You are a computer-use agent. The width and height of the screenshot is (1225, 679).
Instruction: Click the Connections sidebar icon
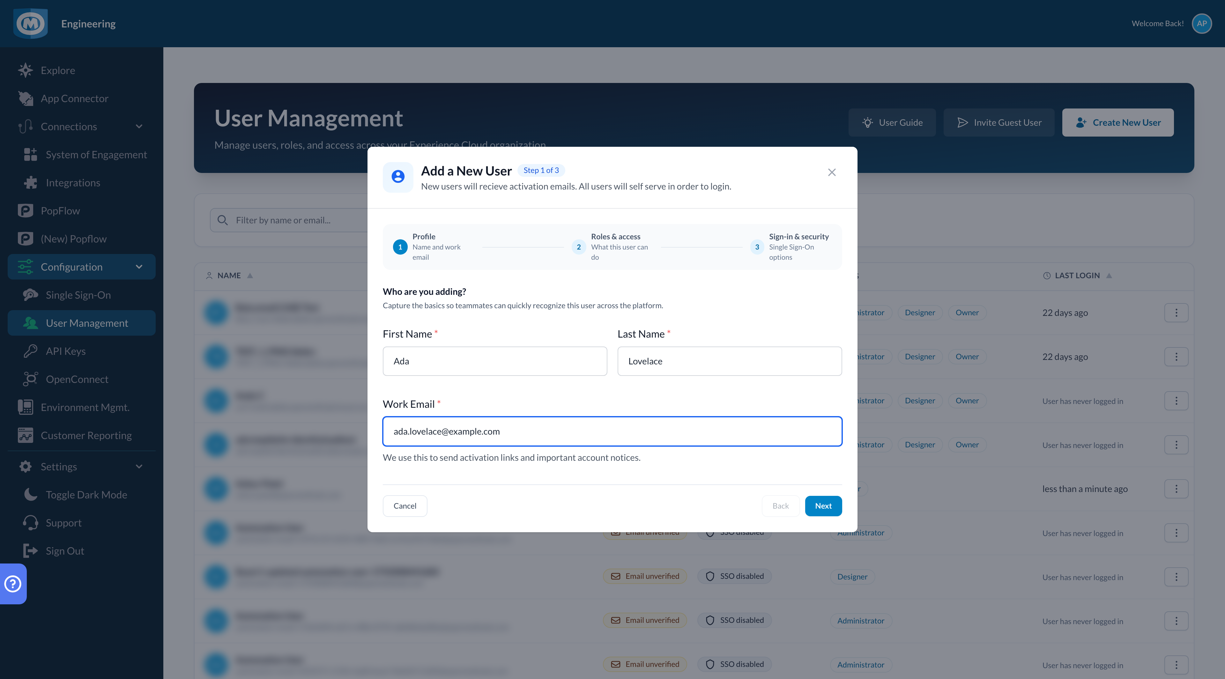[x=25, y=126]
